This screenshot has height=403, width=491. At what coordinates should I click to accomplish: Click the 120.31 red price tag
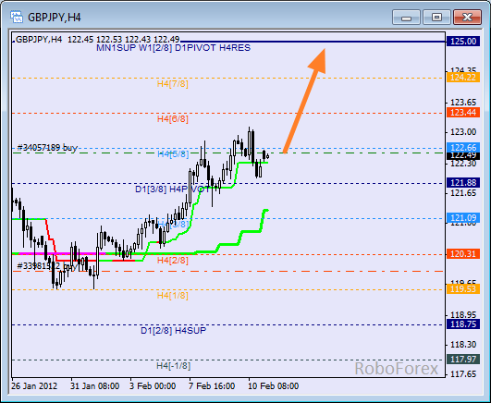[x=463, y=253]
